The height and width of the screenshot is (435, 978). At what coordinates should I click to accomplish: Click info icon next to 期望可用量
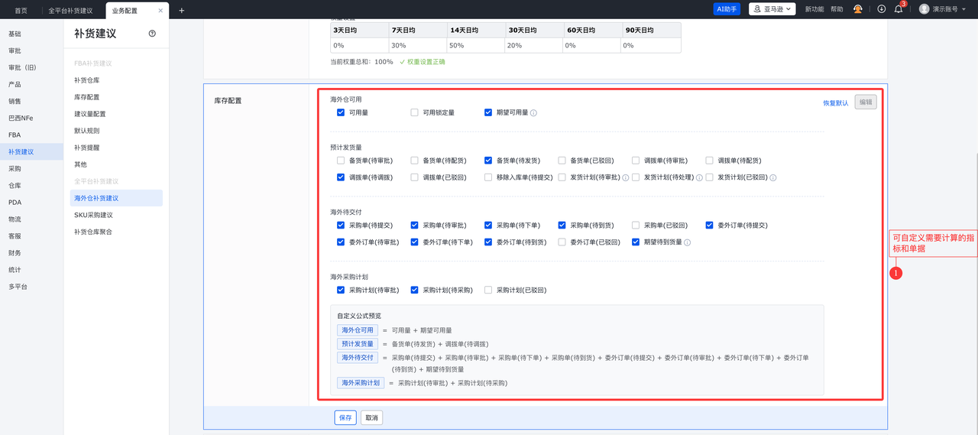[x=533, y=113]
